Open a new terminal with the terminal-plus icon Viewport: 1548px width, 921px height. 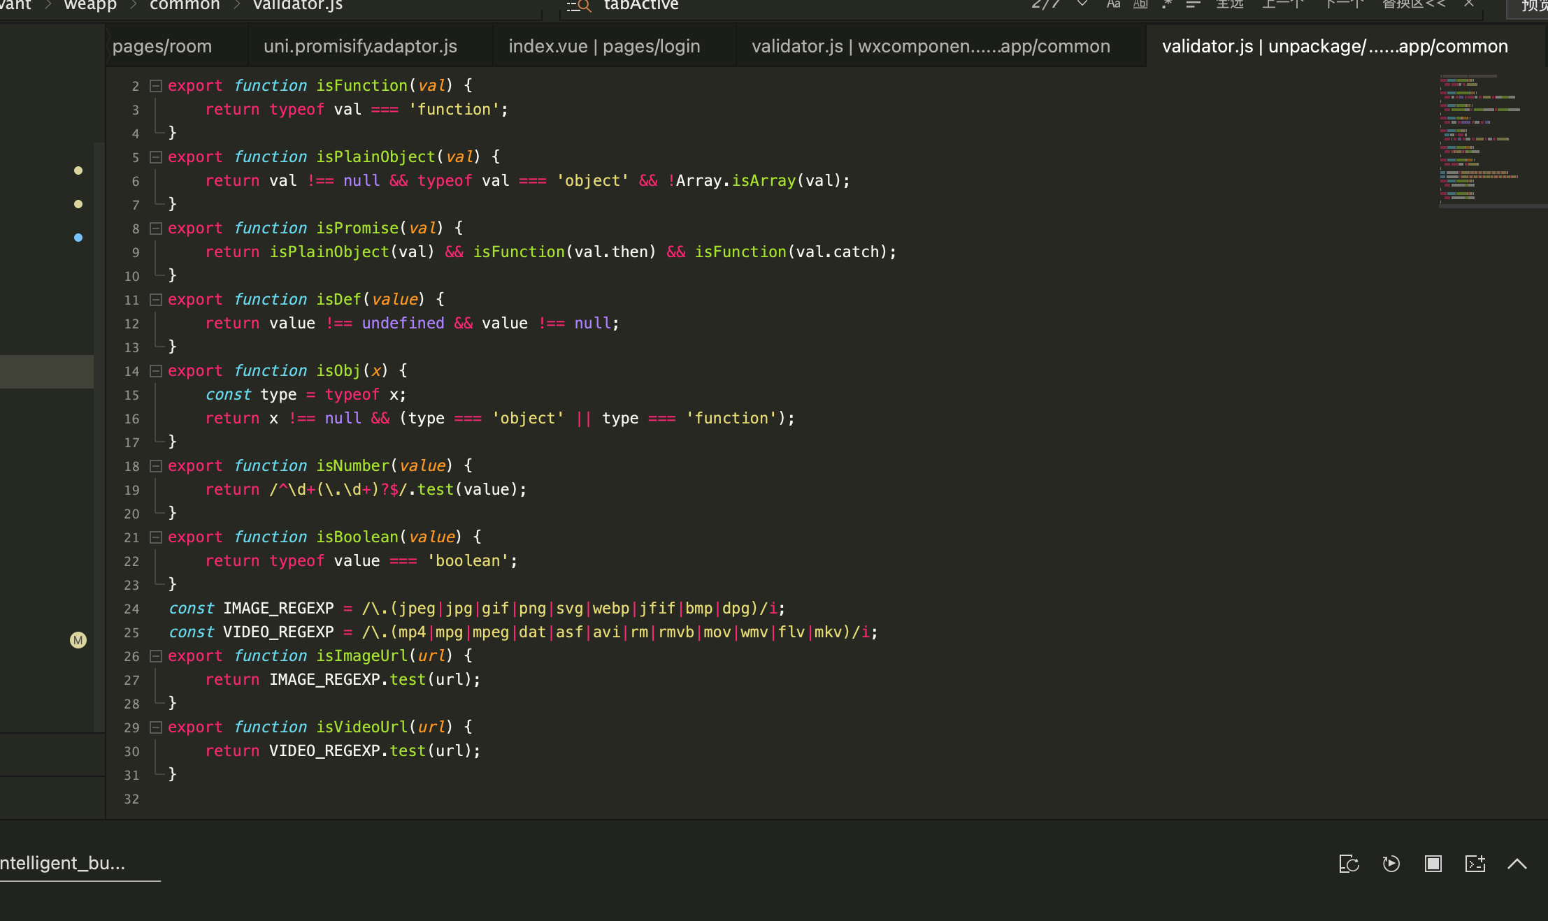click(x=1475, y=864)
